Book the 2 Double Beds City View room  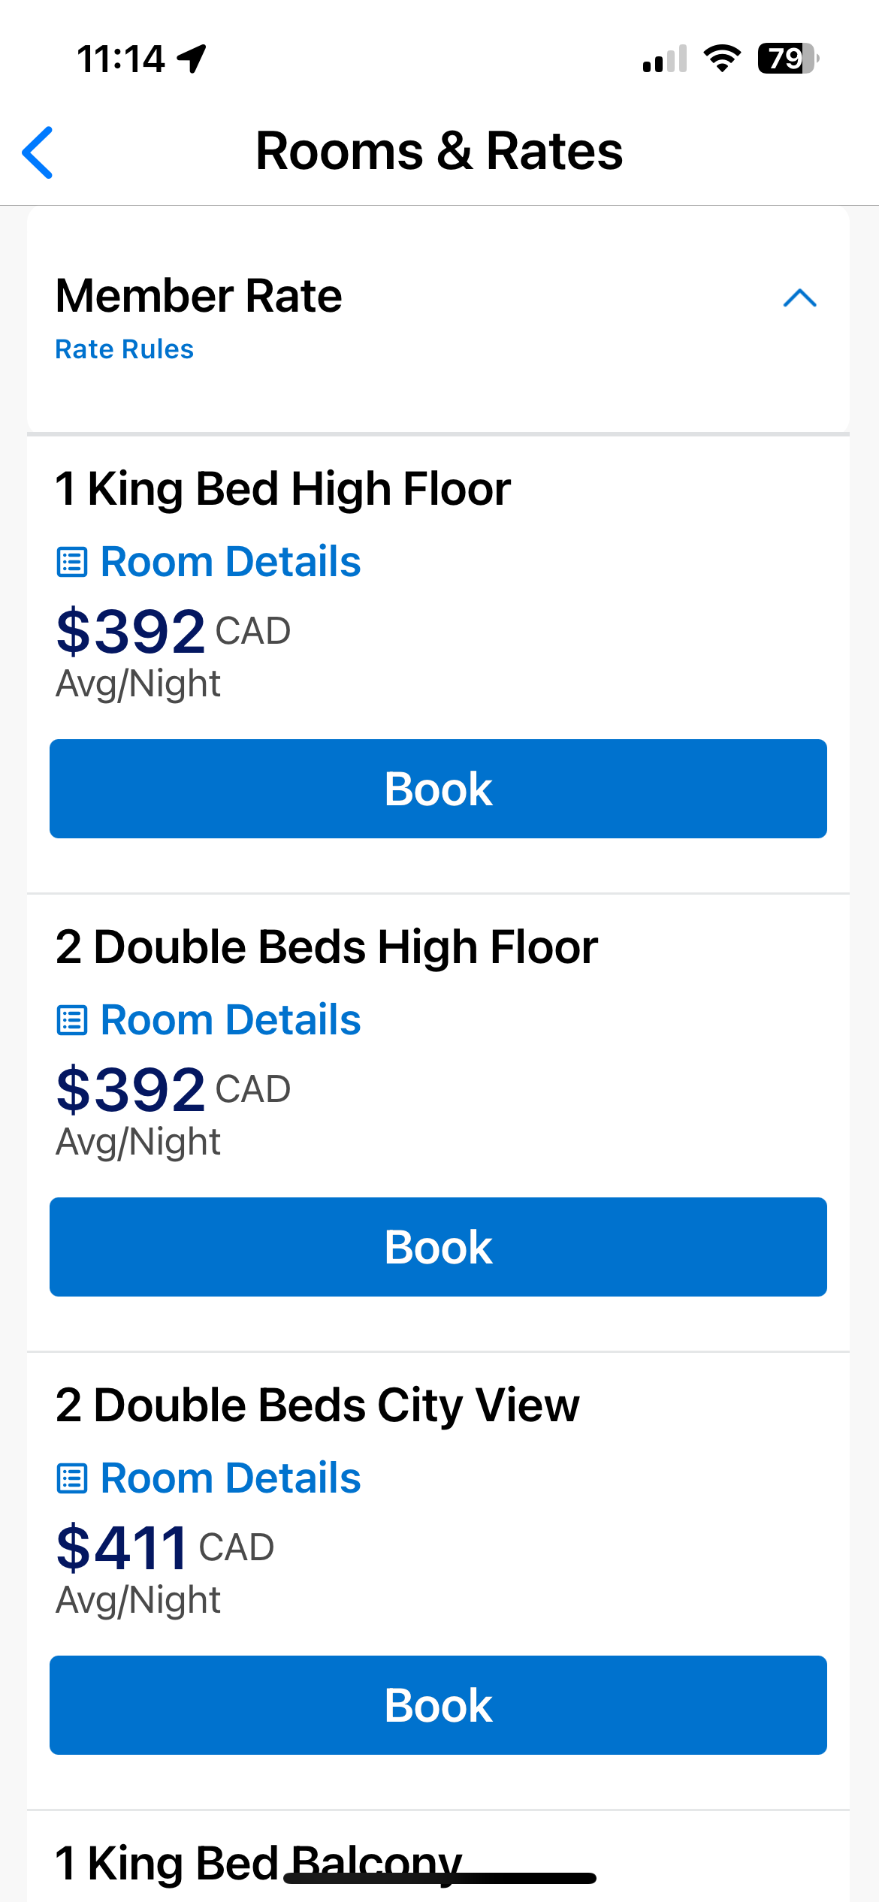[438, 1705]
